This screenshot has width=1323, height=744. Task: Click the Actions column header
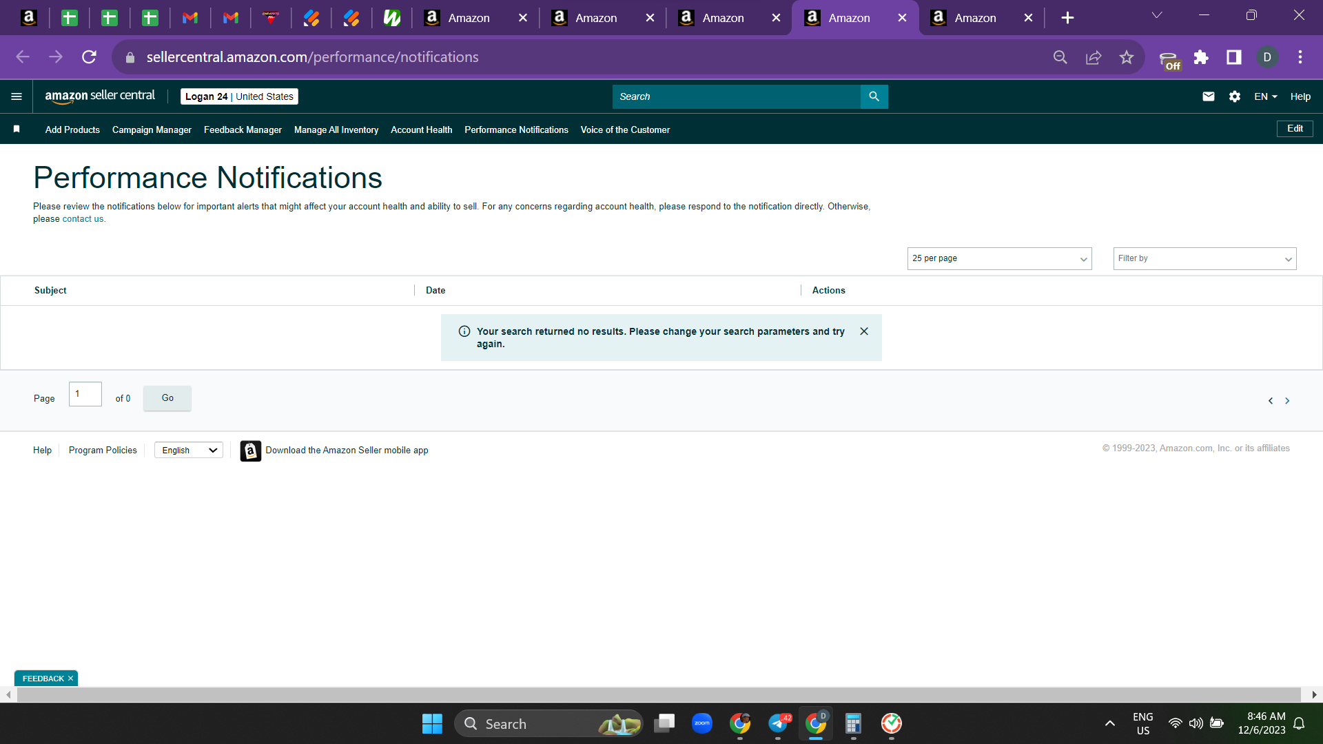click(x=828, y=291)
